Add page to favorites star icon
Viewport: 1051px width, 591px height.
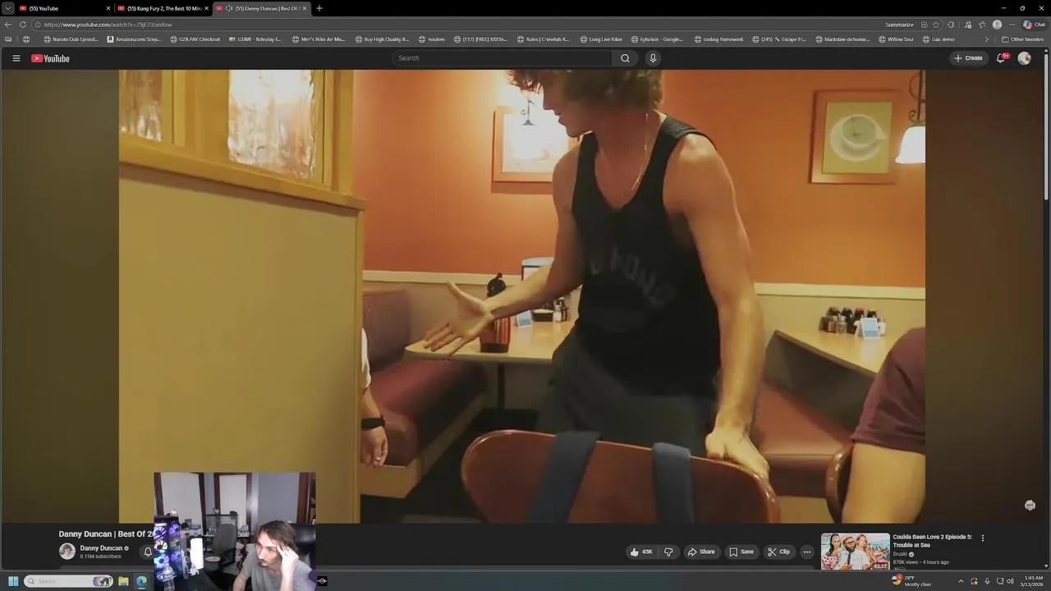click(x=936, y=25)
